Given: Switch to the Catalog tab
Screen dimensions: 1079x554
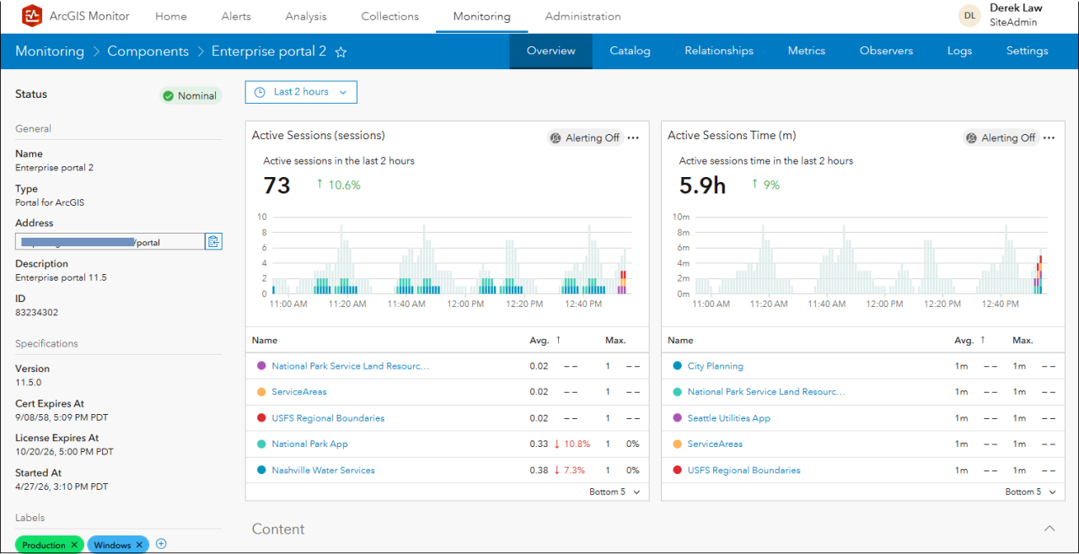Looking at the screenshot, I should click(631, 51).
